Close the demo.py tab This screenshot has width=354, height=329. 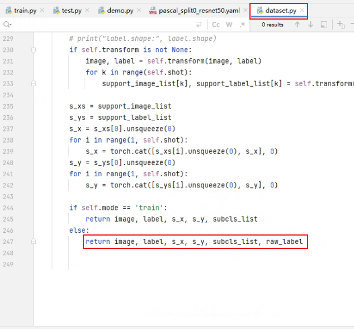tap(139, 11)
